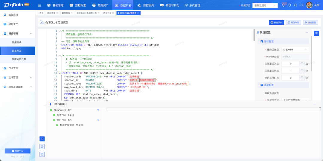Close the 数据集成 tab
The image size is (323, 161).
tap(72, 13)
